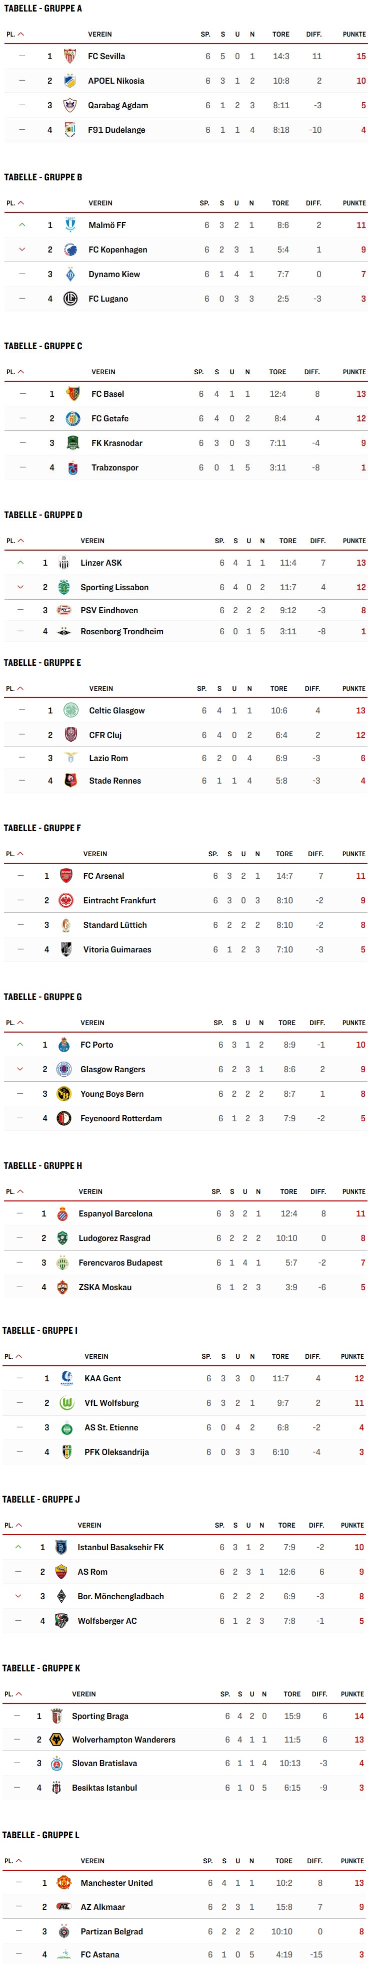
Task: Click the Feyenoord Rotterdam club crest
Action: click(64, 1118)
